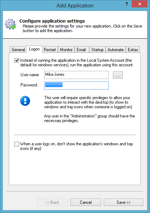Screen dimensions: 150x213
Task: Switch to the General tab
Action: point(18,50)
